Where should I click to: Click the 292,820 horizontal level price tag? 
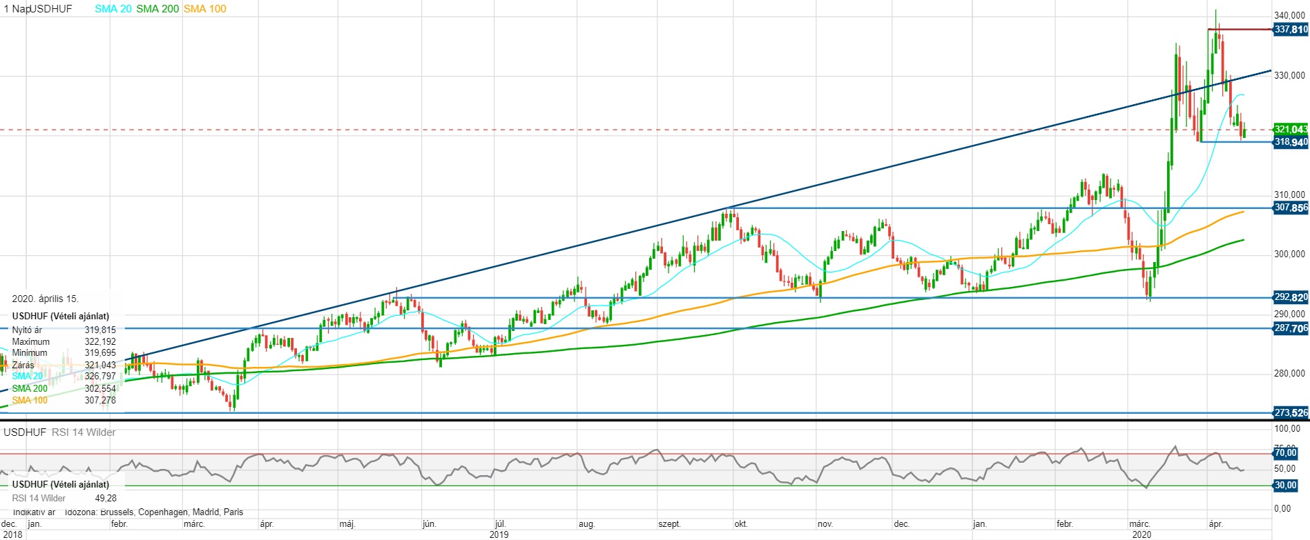pyautogui.click(x=1291, y=298)
